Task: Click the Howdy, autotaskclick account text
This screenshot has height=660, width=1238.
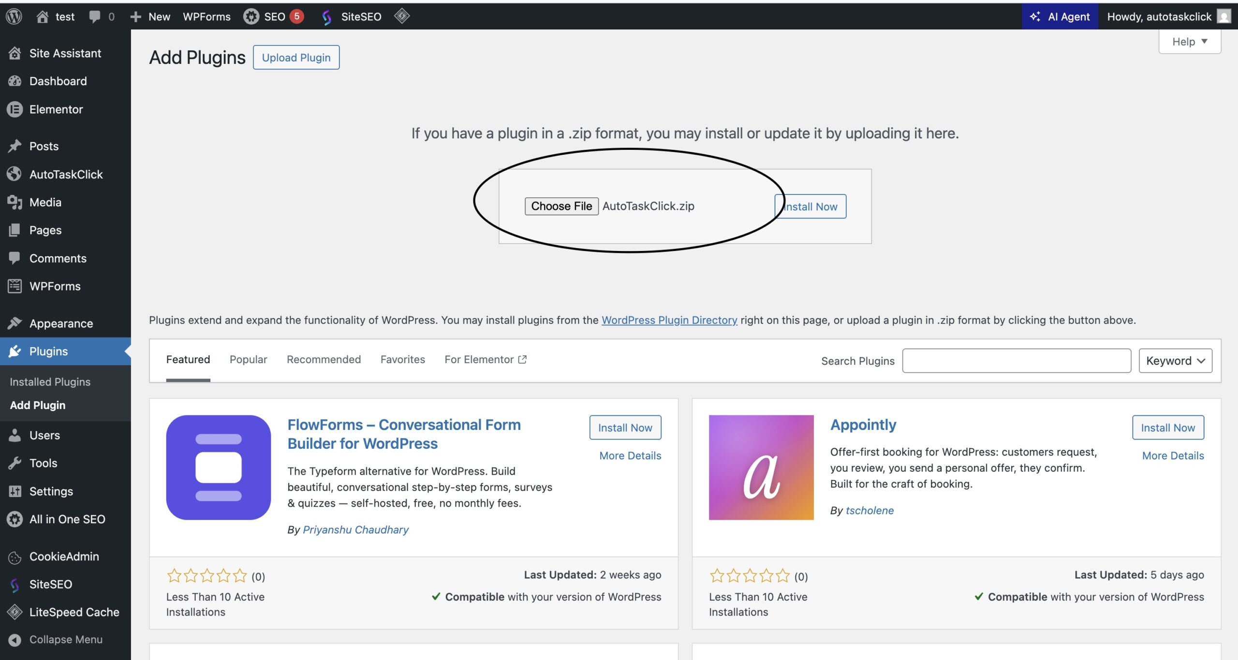Action: (1159, 16)
